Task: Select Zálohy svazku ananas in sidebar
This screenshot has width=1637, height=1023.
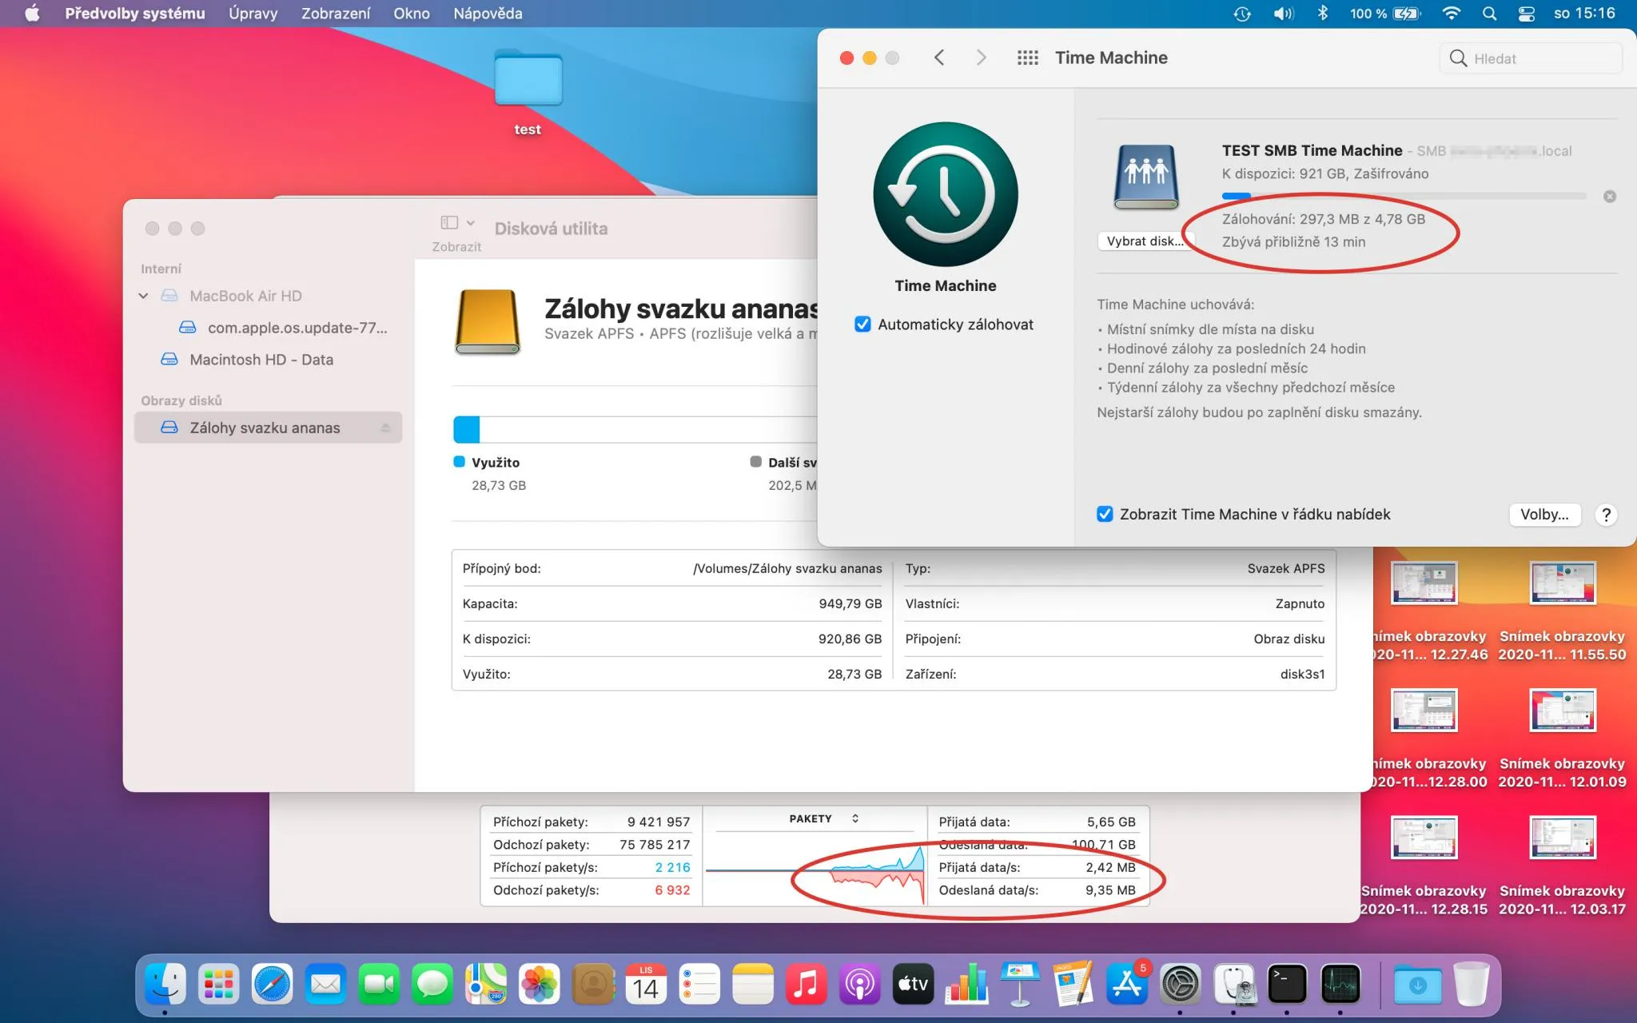Action: [268, 428]
